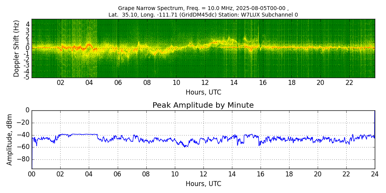386x193 pixels.
Task: Click the '08' tick of the amplitude plot
Action: [x=146, y=174]
